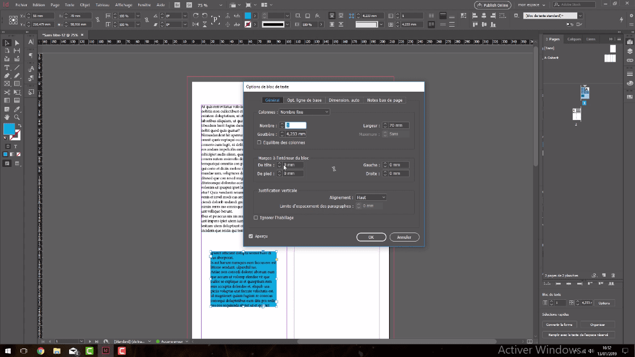The width and height of the screenshot is (635, 357).
Task: Open the Colonnes dropdown showing Nombre fixe
Action: click(304, 111)
